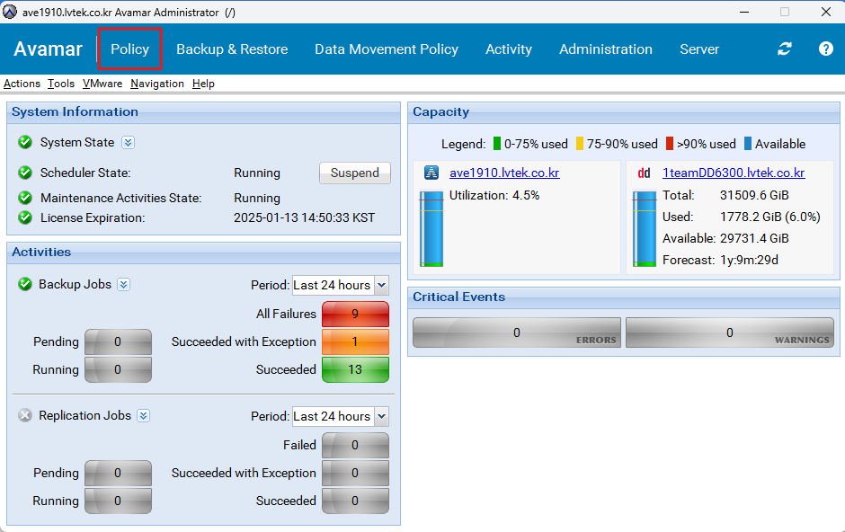
Task: Click the Replication Failed 0 counter
Action: [x=355, y=446]
